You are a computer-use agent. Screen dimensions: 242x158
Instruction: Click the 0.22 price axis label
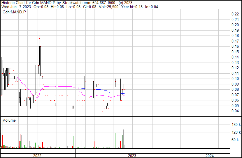pyautogui.click(x=235, y=14)
